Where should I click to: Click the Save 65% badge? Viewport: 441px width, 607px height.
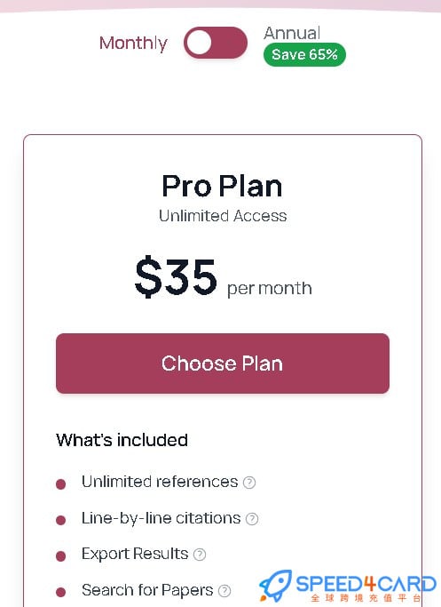coord(304,54)
